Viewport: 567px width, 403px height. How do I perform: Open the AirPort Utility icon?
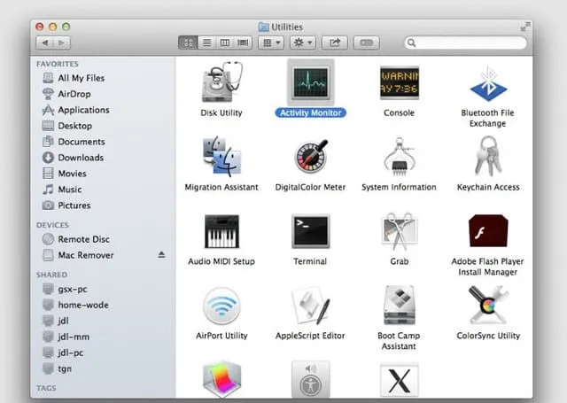point(221,306)
